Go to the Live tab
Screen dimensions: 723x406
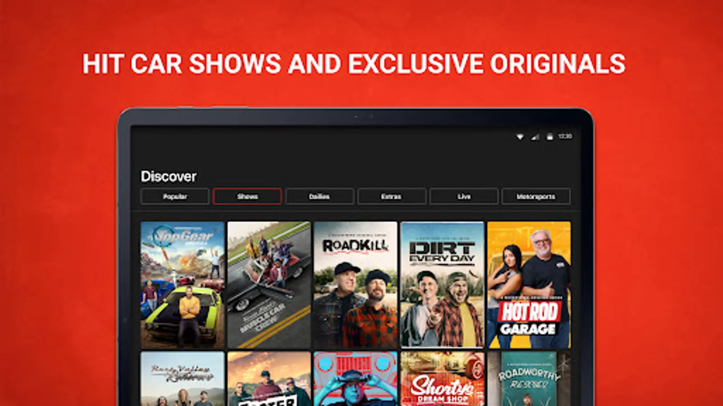click(x=464, y=197)
